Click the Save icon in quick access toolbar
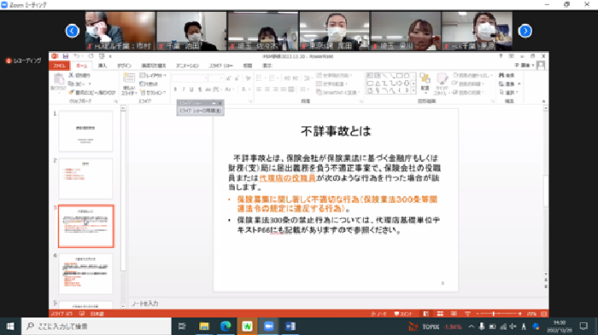598x335 pixels. pos(66,56)
